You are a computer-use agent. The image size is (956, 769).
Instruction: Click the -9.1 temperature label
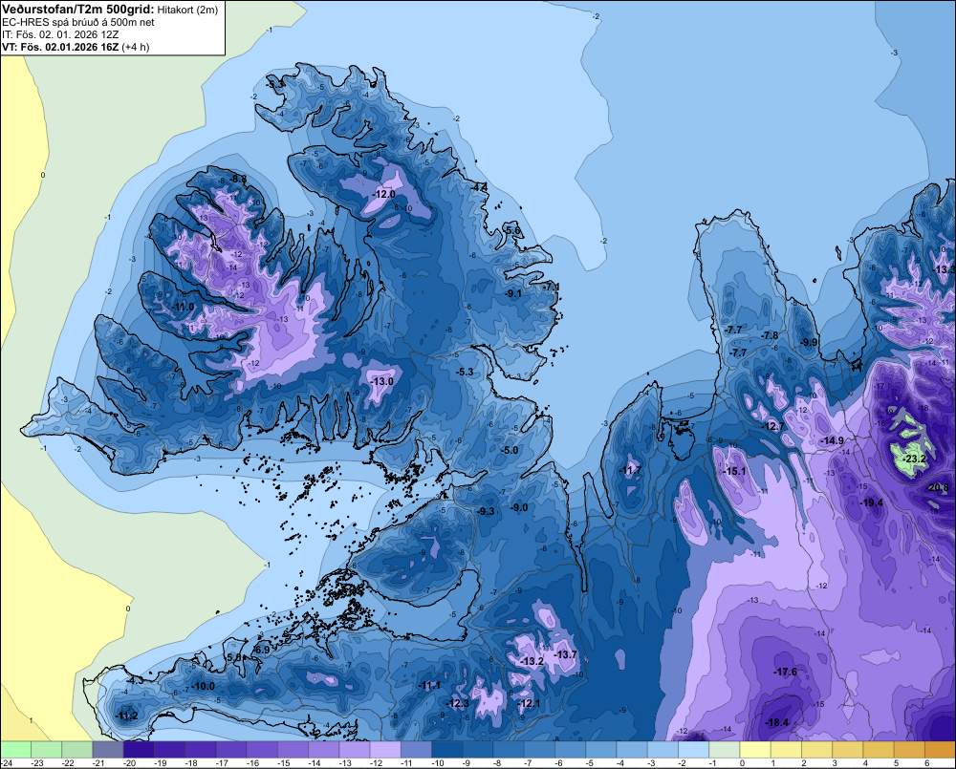(512, 293)
